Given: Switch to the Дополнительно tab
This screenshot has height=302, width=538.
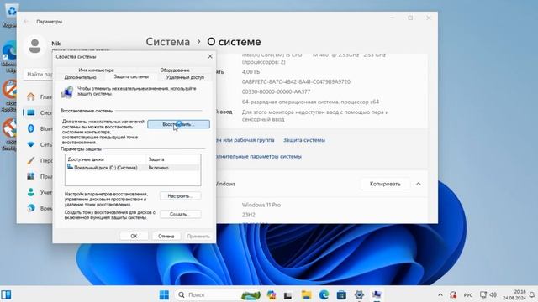Looking at the screenshot, I should [x=81, y=77].
